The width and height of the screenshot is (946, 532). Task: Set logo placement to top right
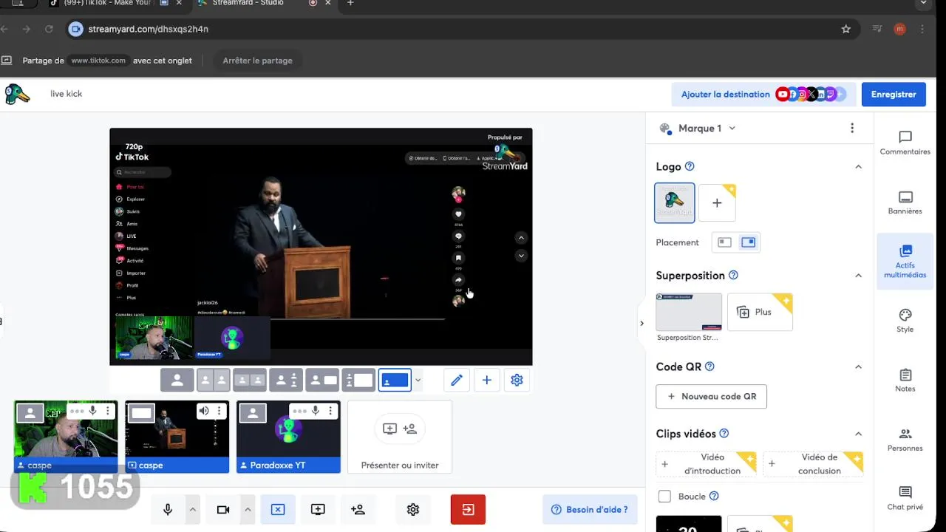click(x=748, y=242)
